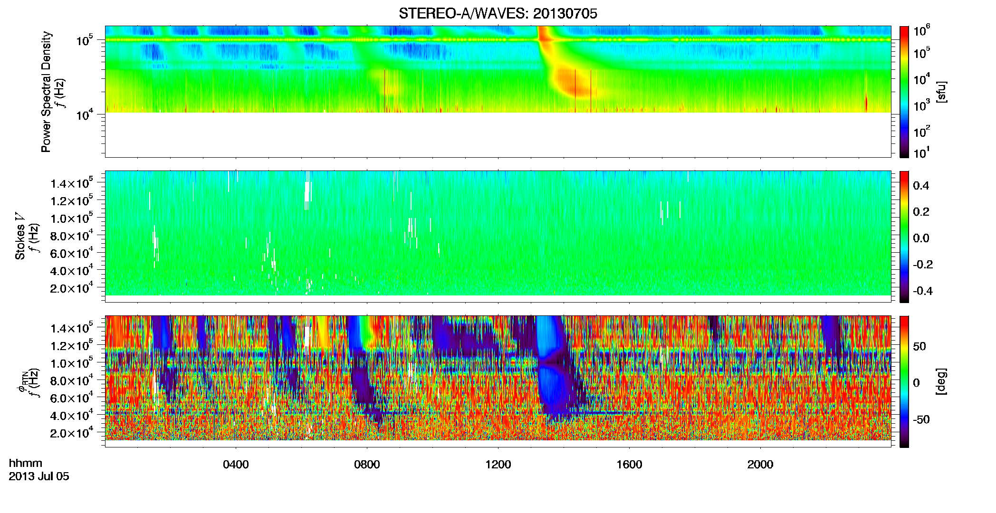This screenshot has width=996, height=513.
Task: Click the 1.4×10^5 frequency tick of the Stokes V panel
Action: [x=72, y=183]
